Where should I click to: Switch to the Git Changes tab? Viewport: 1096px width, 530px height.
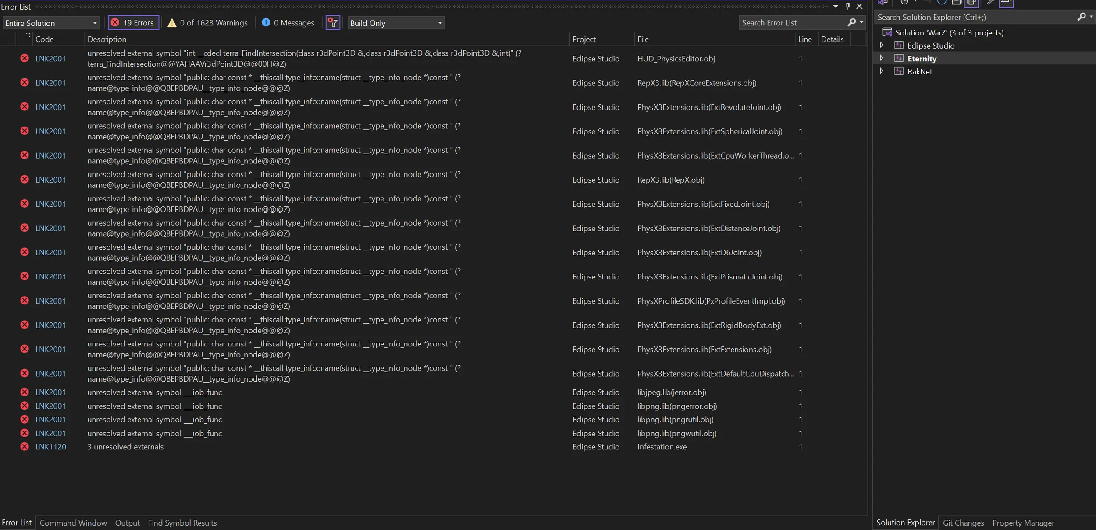point(963,523)
